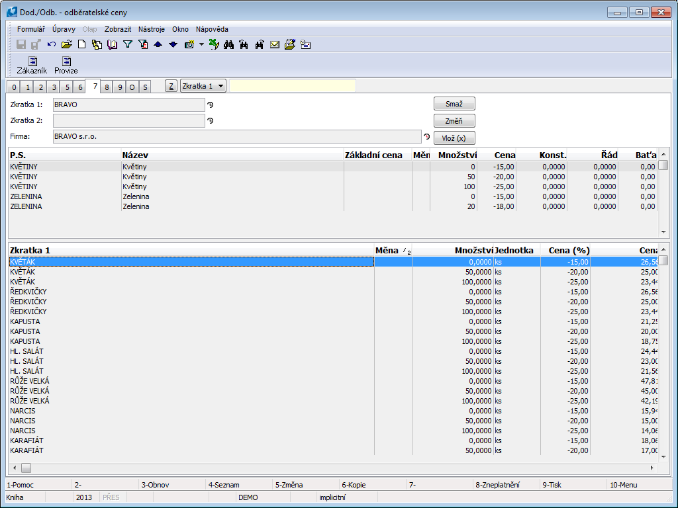Screen dimensions: 678x508
Task: Click the open folder toolbar icon
Action: pyautogui.click(x=66, y=45)
